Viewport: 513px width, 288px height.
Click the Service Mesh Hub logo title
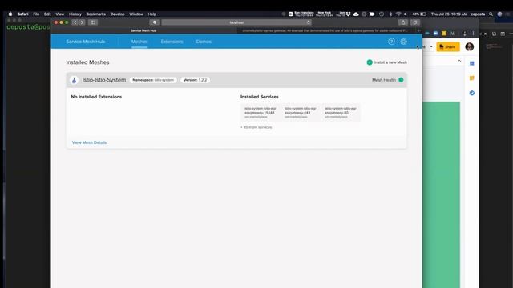(x=86, y=42)
